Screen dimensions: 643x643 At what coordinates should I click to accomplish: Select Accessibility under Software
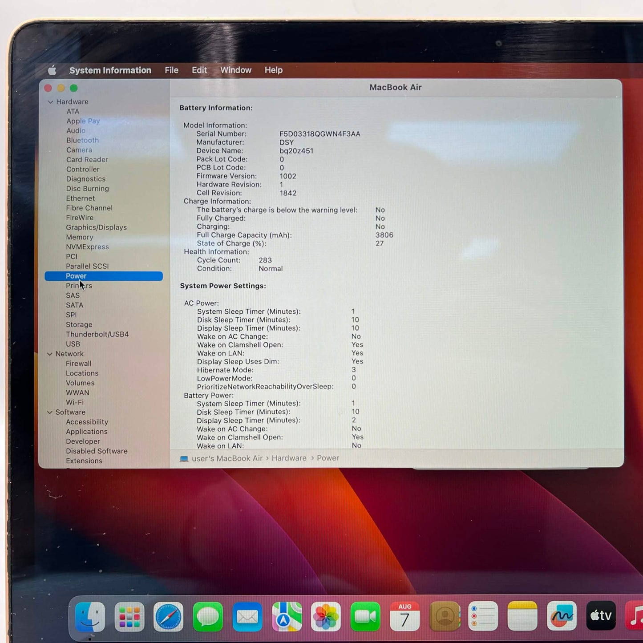click(x=87, y=422)
